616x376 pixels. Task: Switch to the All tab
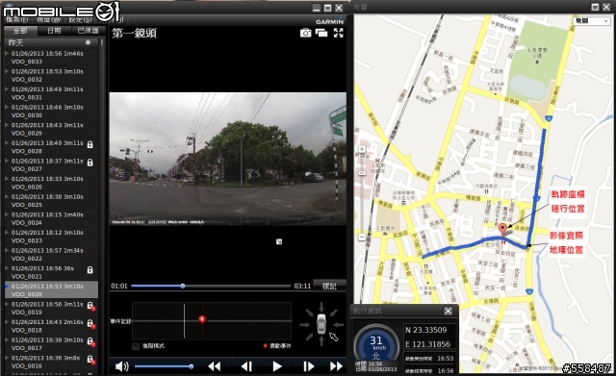click(20, 31)
